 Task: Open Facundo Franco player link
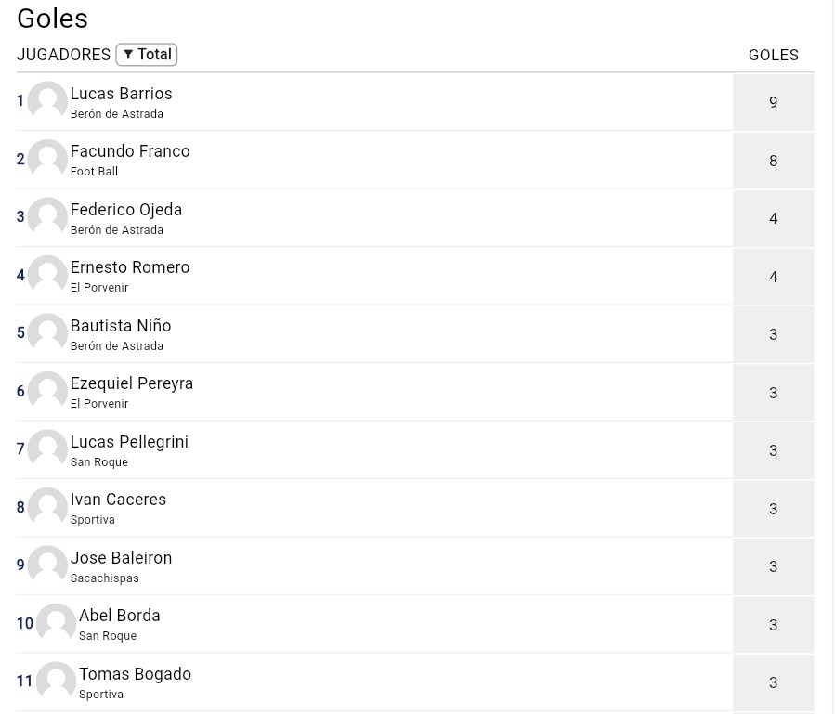click(130, 151)
